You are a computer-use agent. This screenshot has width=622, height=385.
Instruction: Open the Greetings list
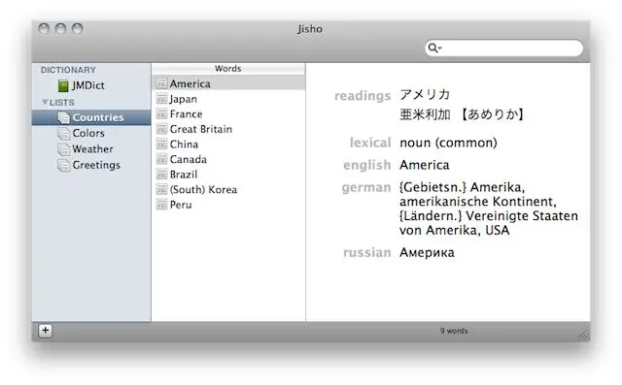[x=91, y=165]
